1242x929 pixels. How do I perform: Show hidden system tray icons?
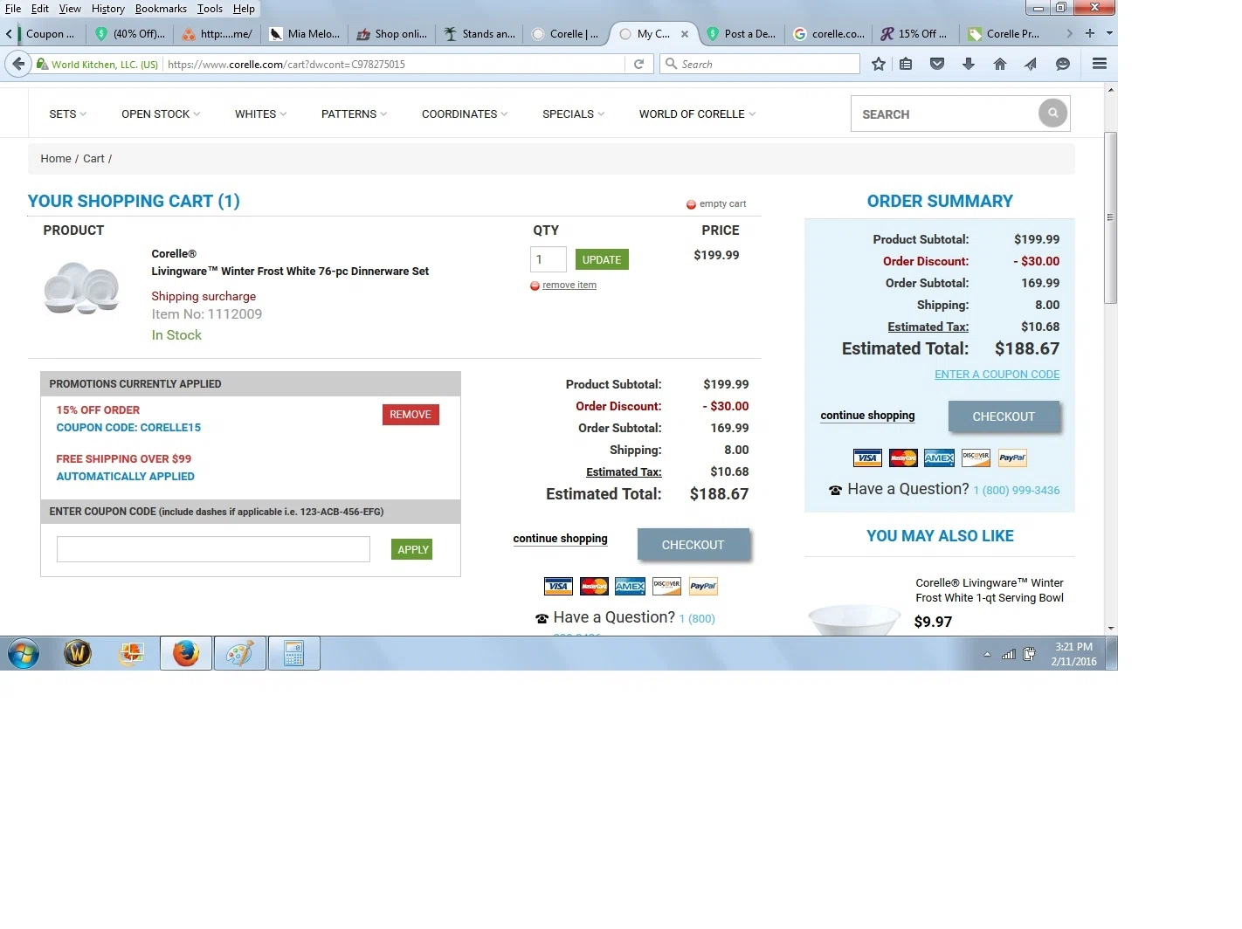tap(987, 654)
